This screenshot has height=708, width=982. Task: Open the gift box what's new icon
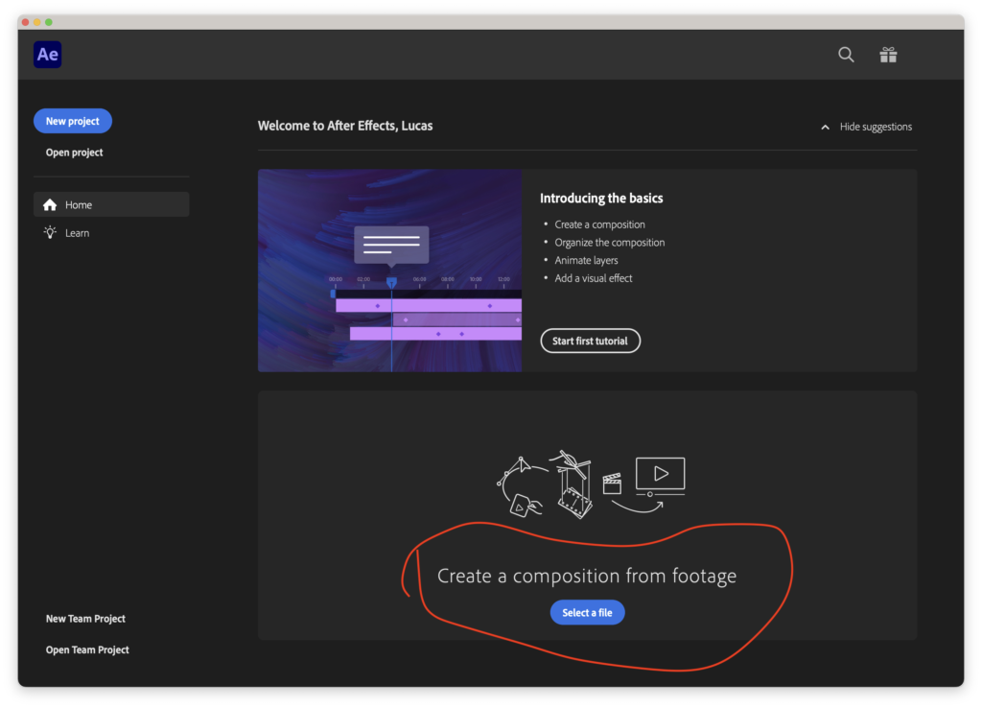click(888, 55)
